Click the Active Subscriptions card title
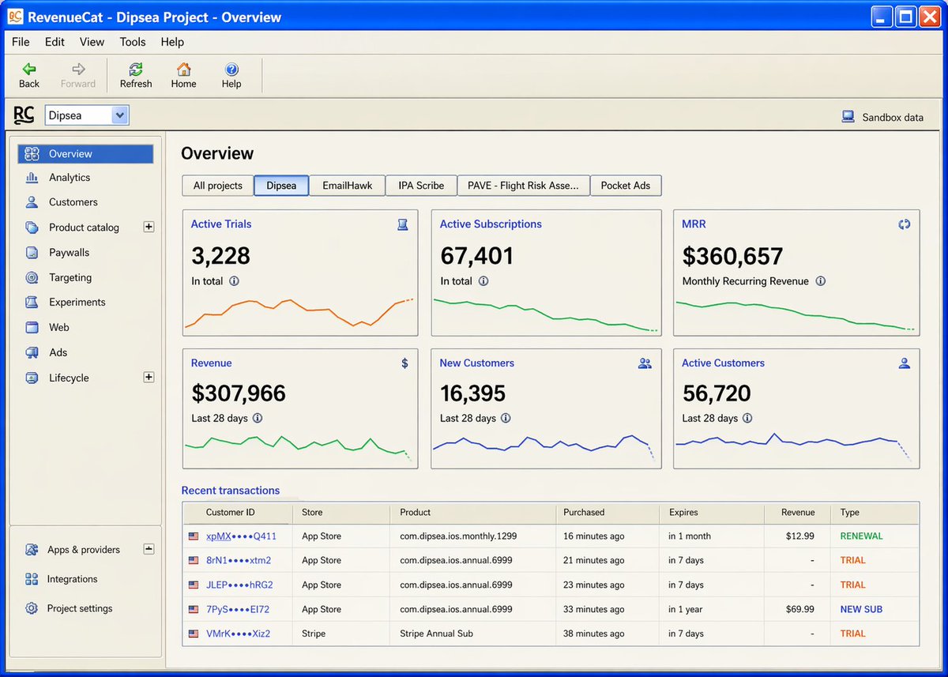The height and width of the screenshot is (677, 948). point(491,224)
